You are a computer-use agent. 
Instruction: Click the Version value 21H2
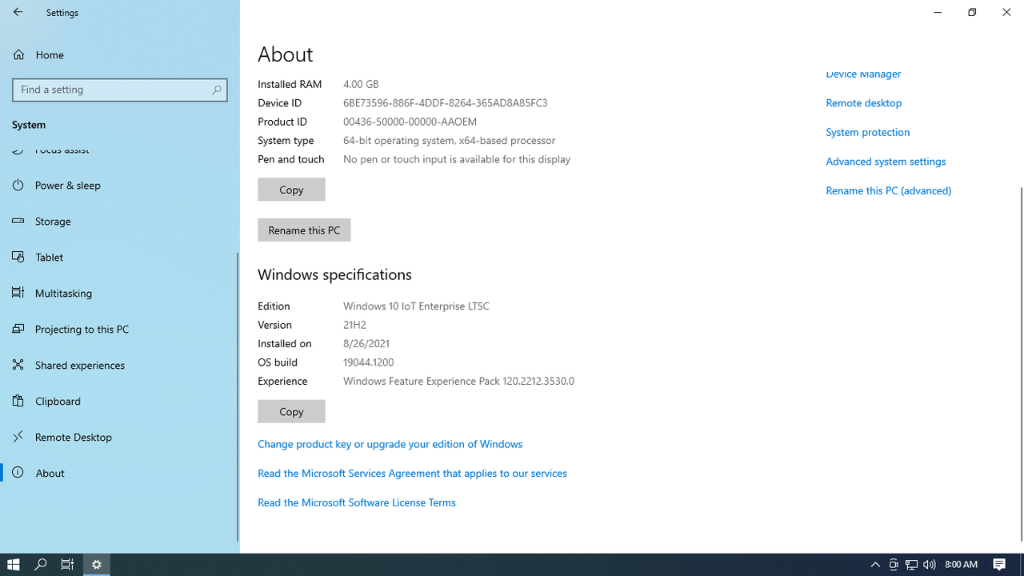click(354, 325)
